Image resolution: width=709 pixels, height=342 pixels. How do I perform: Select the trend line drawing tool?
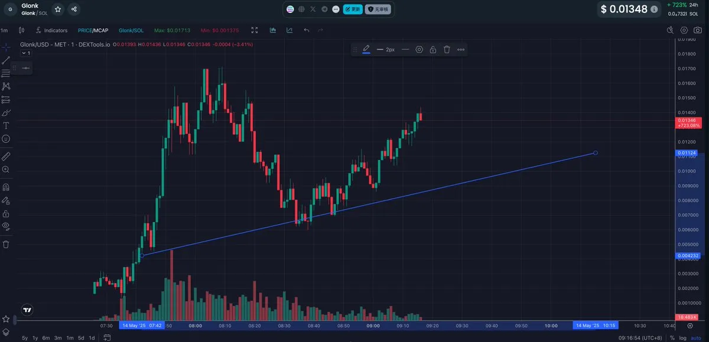[x=6, y=60]
